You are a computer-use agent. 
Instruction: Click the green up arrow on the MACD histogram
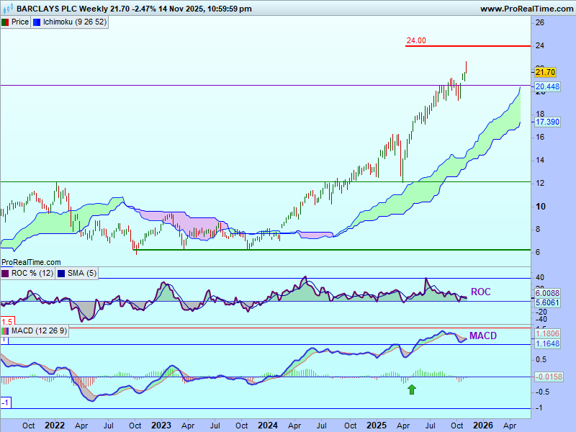pyautogui.click(x=412, y=390)
